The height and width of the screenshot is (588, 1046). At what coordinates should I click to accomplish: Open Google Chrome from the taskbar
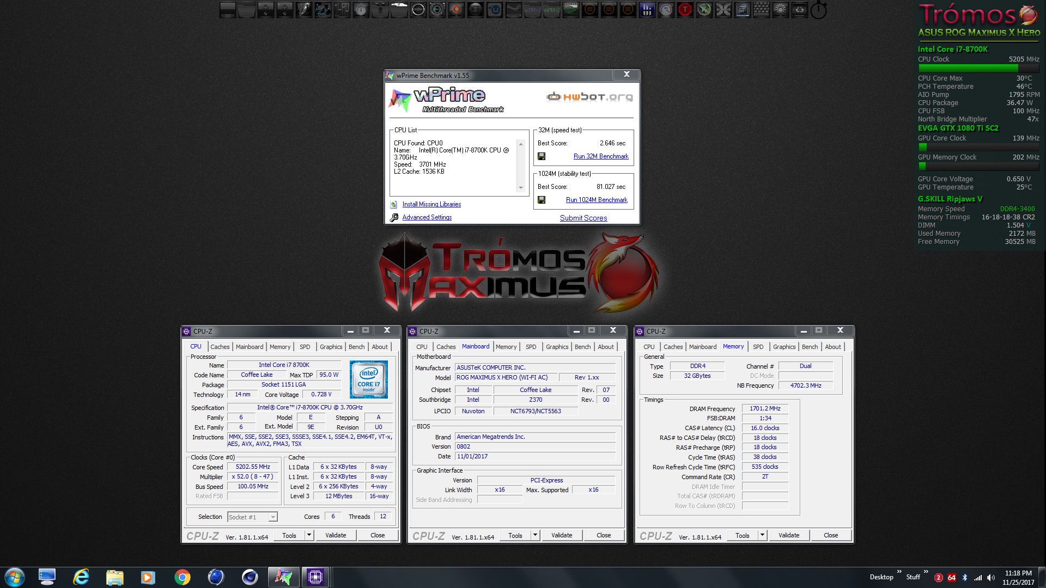coord(183,577)
